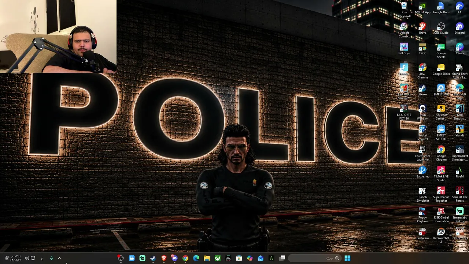Select the Recycle Bin desktop icon

[x=404, y=10]
